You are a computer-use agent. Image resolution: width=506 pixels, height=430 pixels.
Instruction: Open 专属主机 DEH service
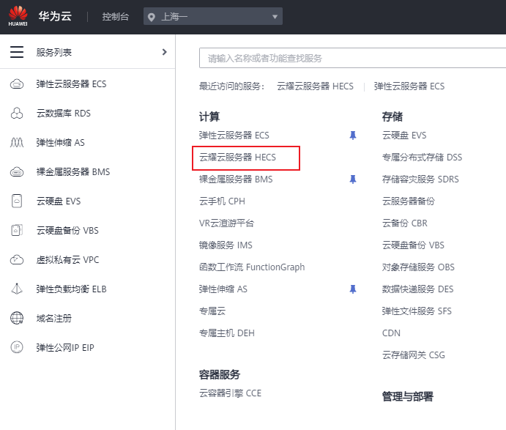(x=227, y=333)
